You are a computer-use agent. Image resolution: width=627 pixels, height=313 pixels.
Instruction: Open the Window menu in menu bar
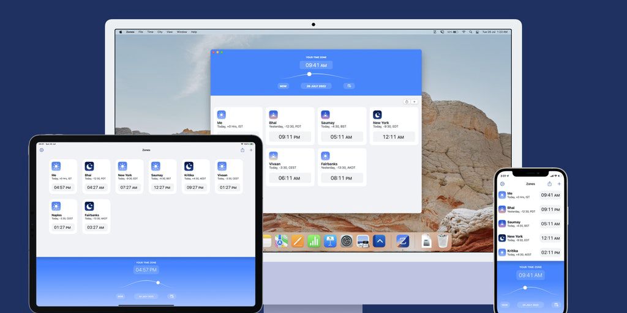tap(182, 32)
